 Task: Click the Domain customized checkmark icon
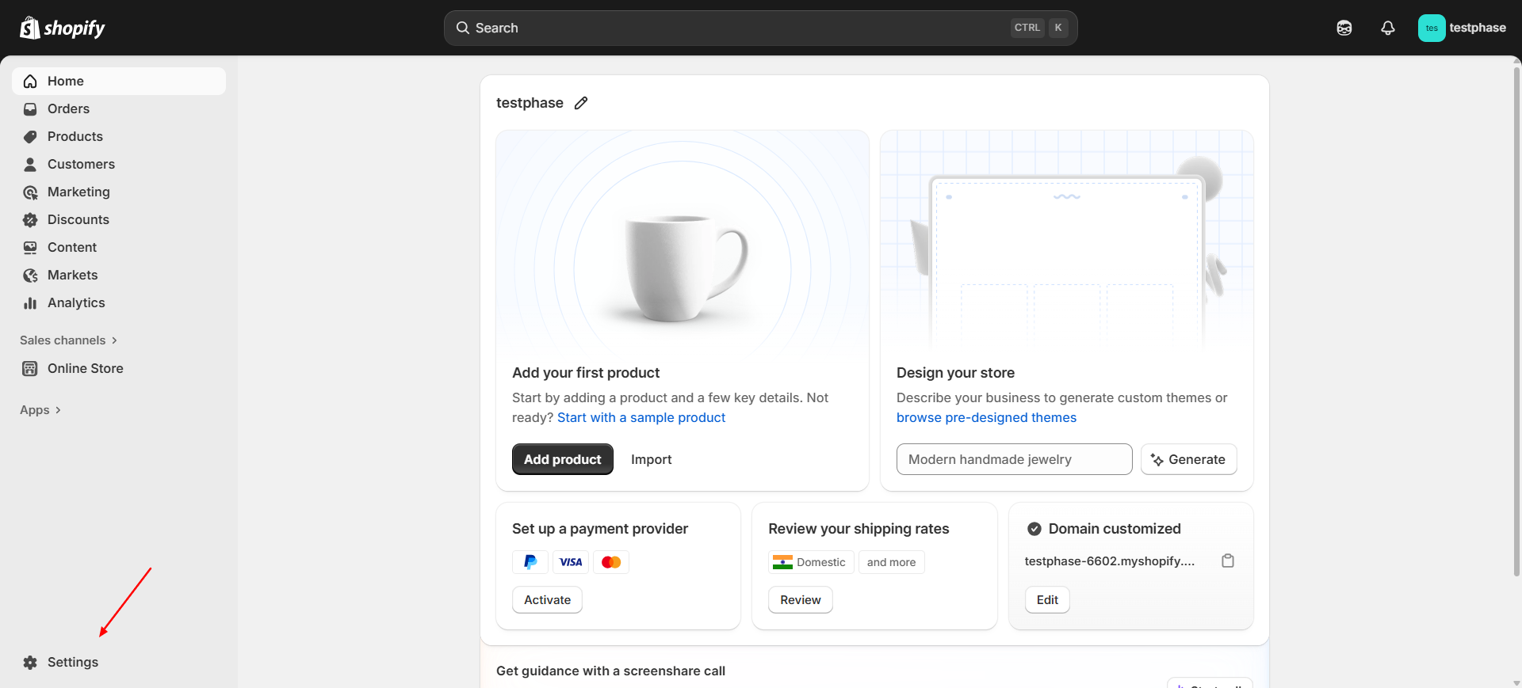(x=1034, y=529)
